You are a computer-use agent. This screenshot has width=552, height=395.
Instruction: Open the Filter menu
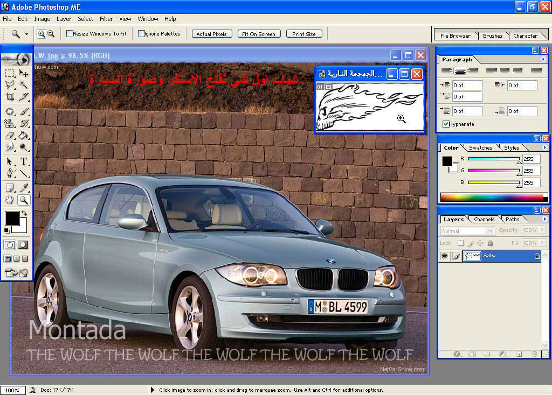(106, 19)
